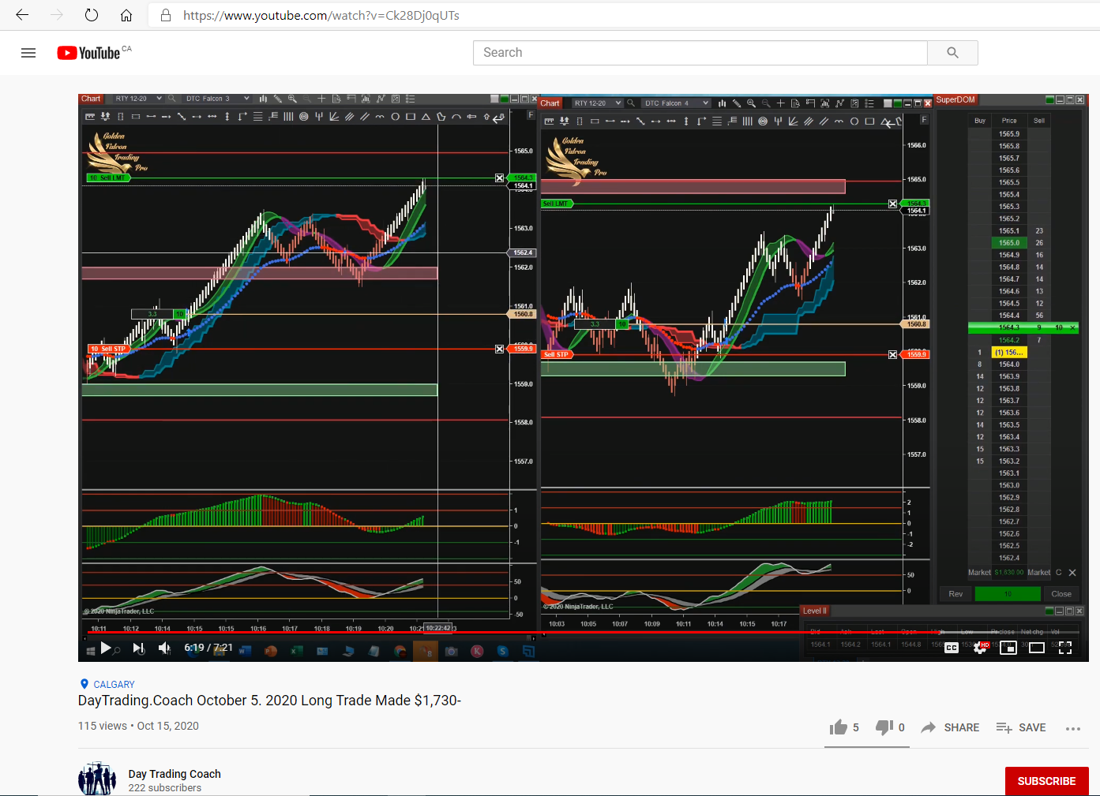Viewport: 1100px width, 796px height.
Task: Click the green quantity field in SuperDOM
Action: (x=1008, y=594)
